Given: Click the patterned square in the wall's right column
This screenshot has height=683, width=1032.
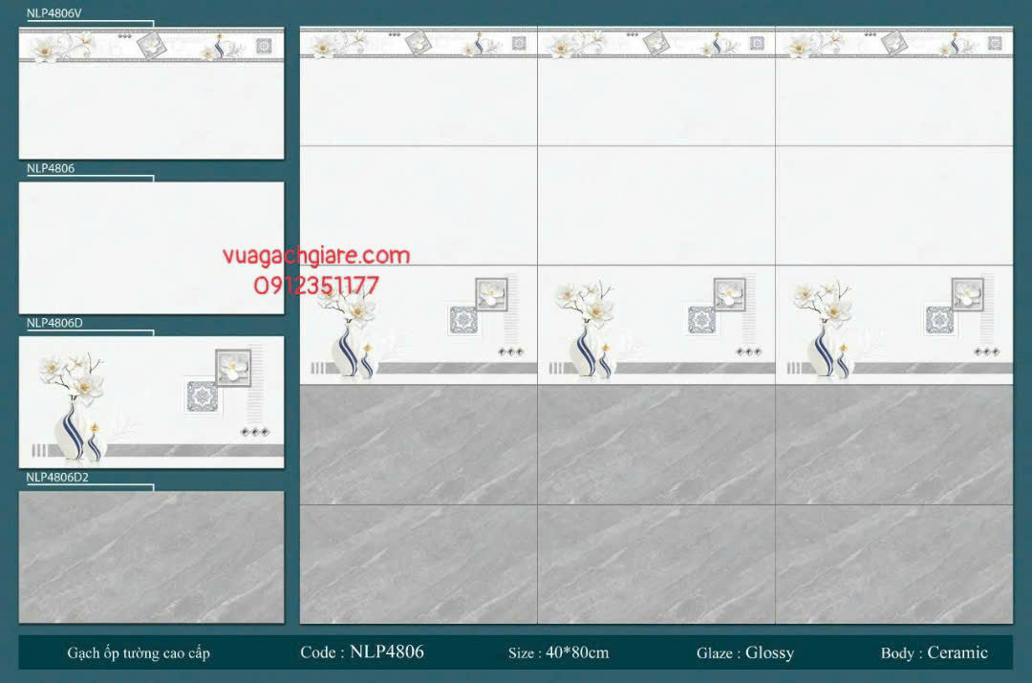Looking at the screenshot, I should tap(938, 320).
